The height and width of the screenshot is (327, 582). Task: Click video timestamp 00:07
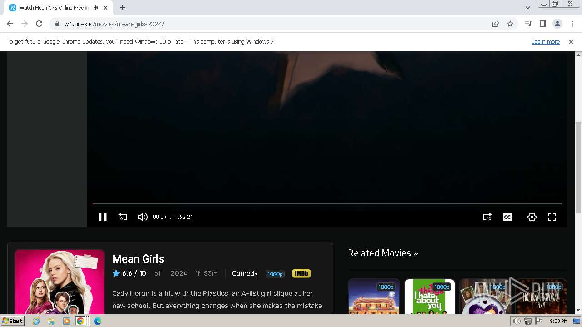(160, 217)
